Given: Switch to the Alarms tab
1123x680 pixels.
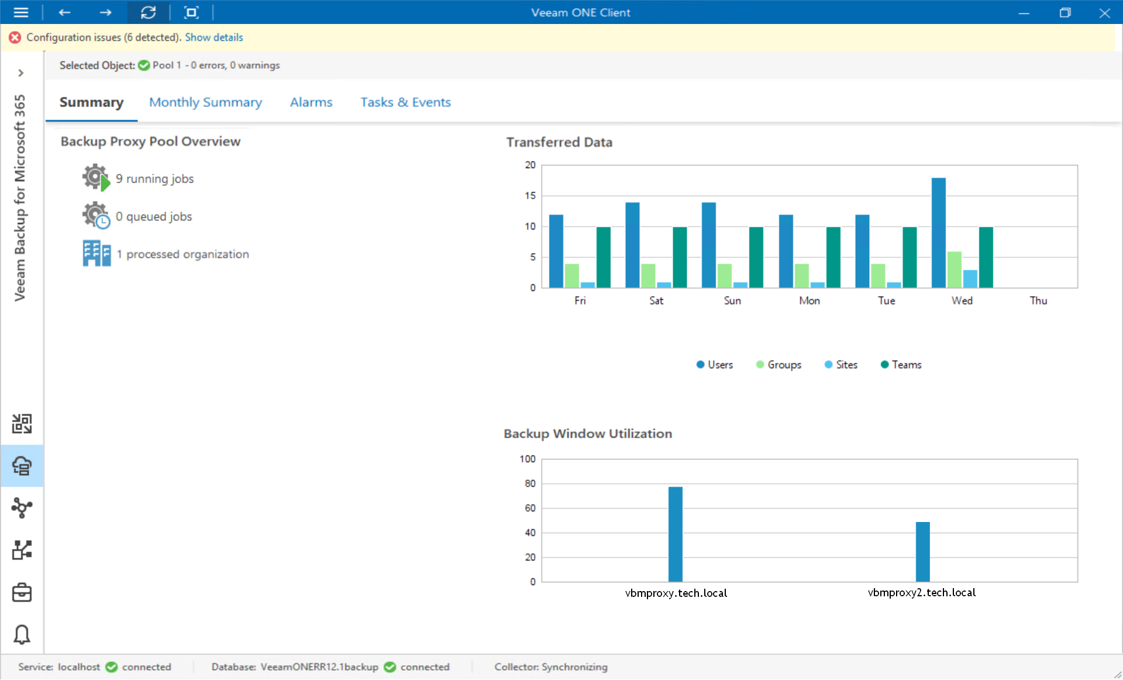Looking at the screenshot, I should coord(311,102).
